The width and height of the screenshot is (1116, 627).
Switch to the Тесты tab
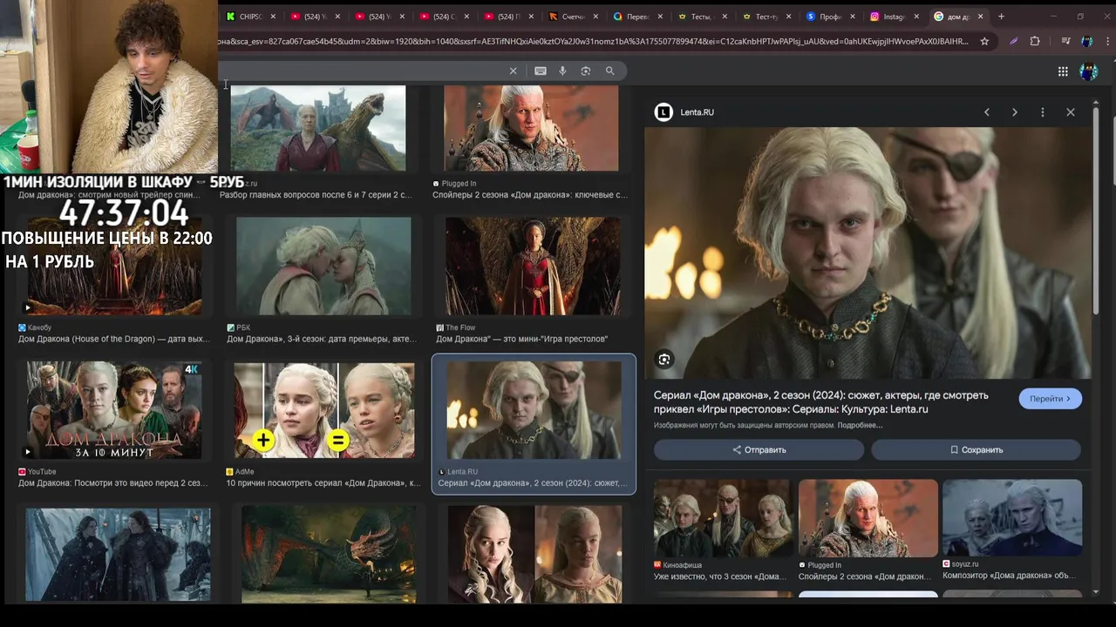point(700,17)
